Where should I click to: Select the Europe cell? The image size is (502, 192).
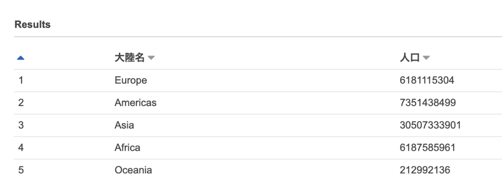click(x=131, y=81)
